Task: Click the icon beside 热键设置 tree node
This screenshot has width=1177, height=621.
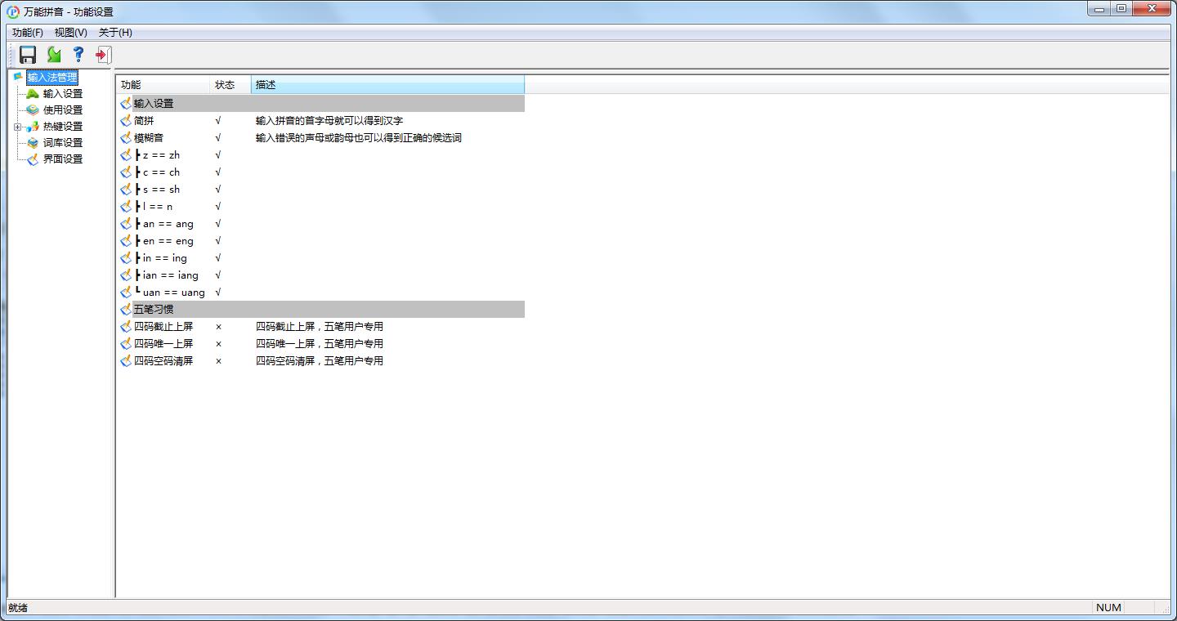Action: [33, 126]
